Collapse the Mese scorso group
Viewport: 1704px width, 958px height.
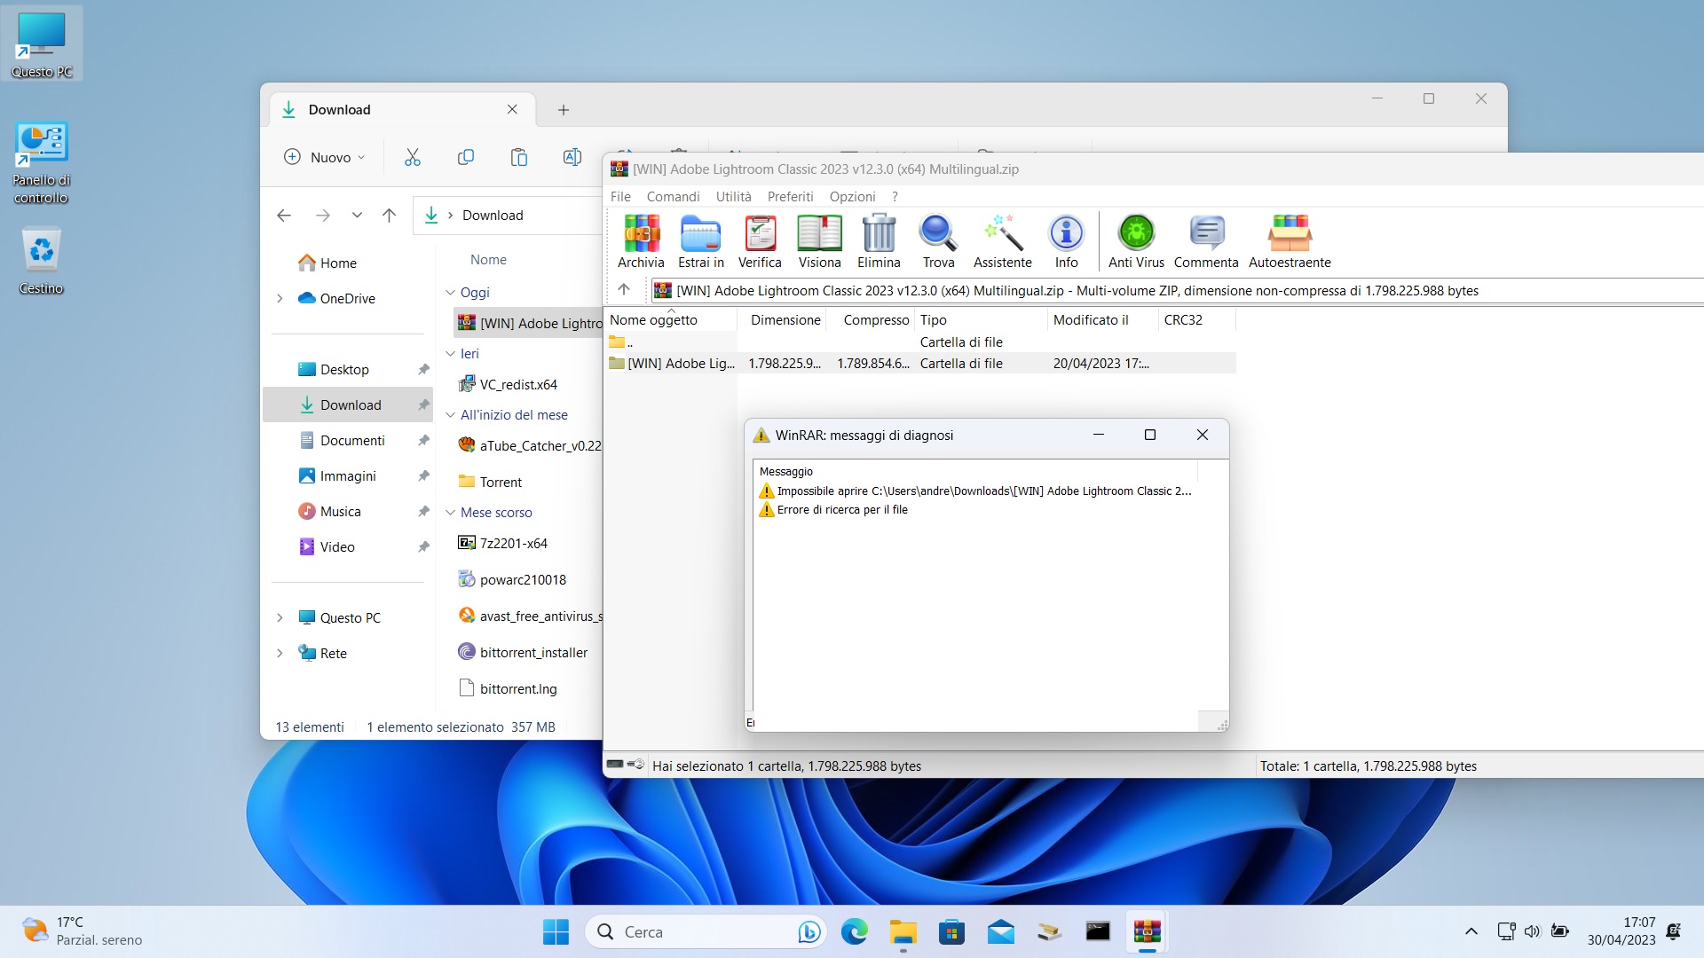[x=450, y=512]
